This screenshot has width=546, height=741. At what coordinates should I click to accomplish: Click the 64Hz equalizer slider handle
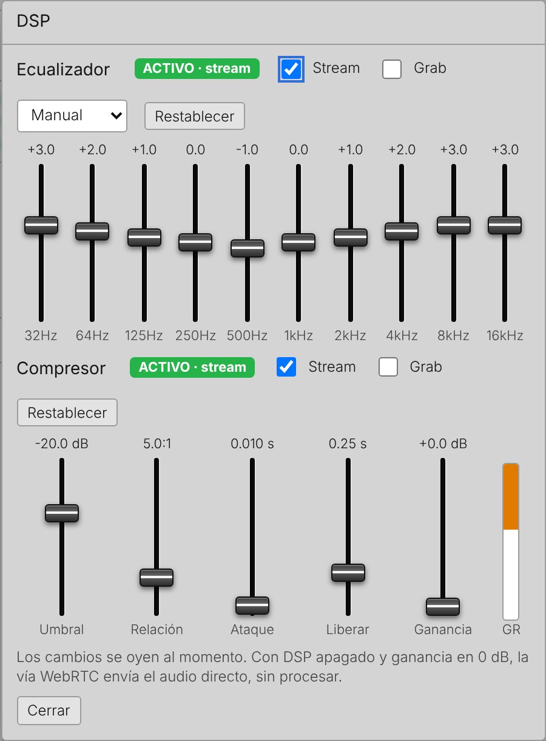pyautogui.click(x=92, y=231)
